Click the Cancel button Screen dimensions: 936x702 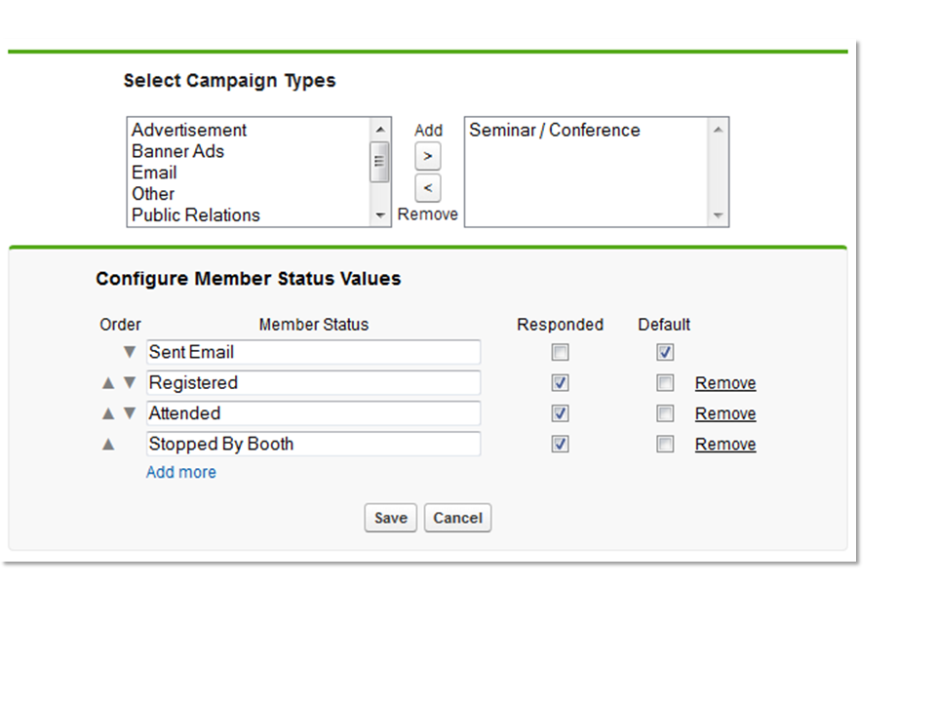458,518
